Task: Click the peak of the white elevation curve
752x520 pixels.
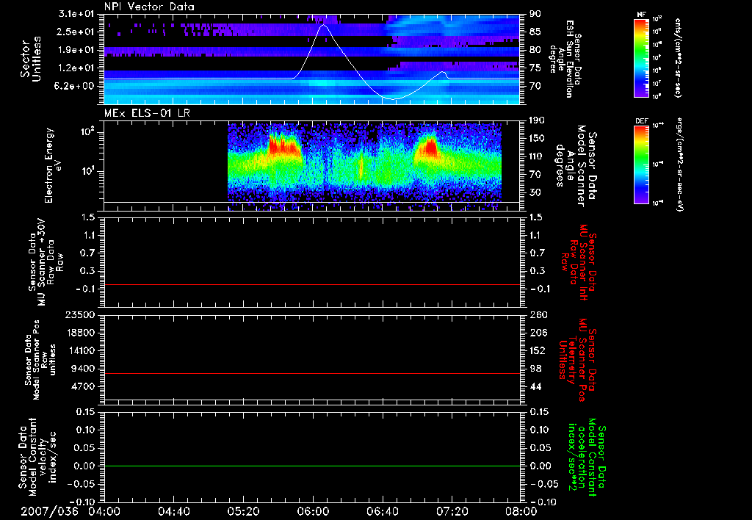Action: pyautogui.click(x=324, y=24)
